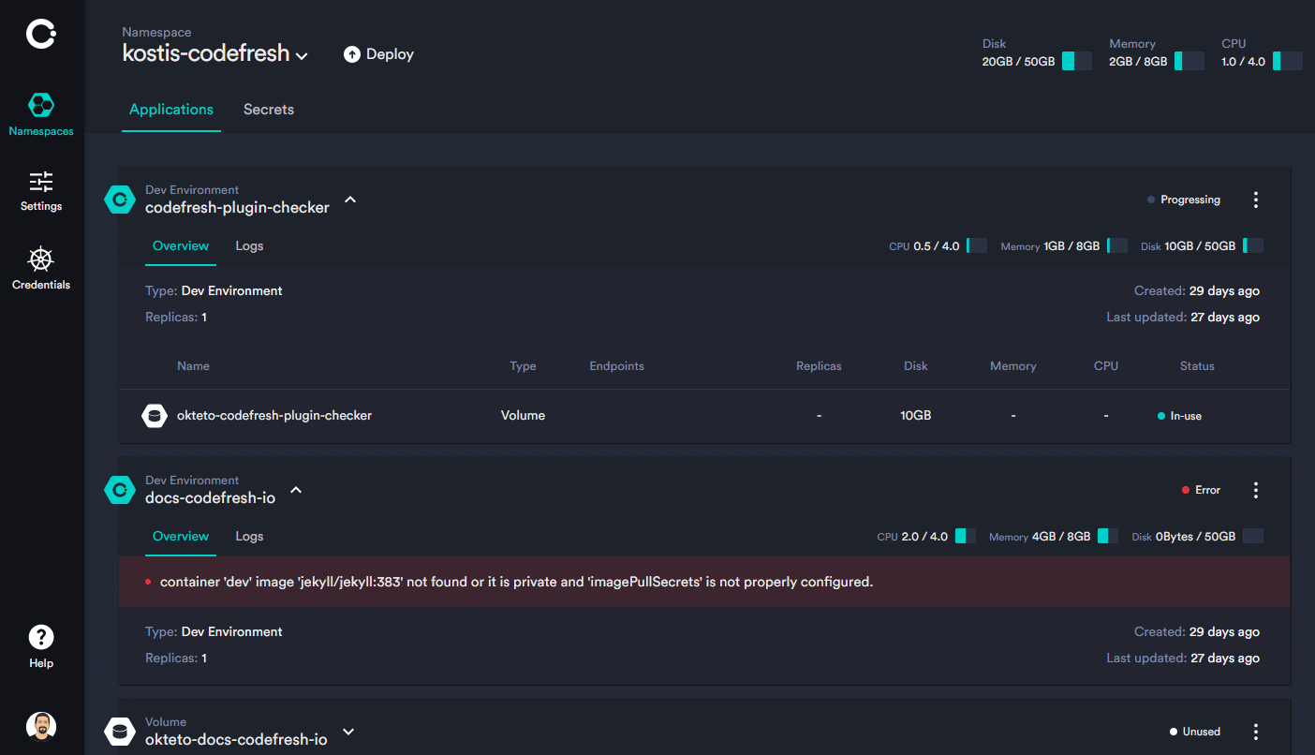This screenshot has height=755, width=1315.
Task: Click the docs-codefresh-io dev environment icon
Action: 120,490
